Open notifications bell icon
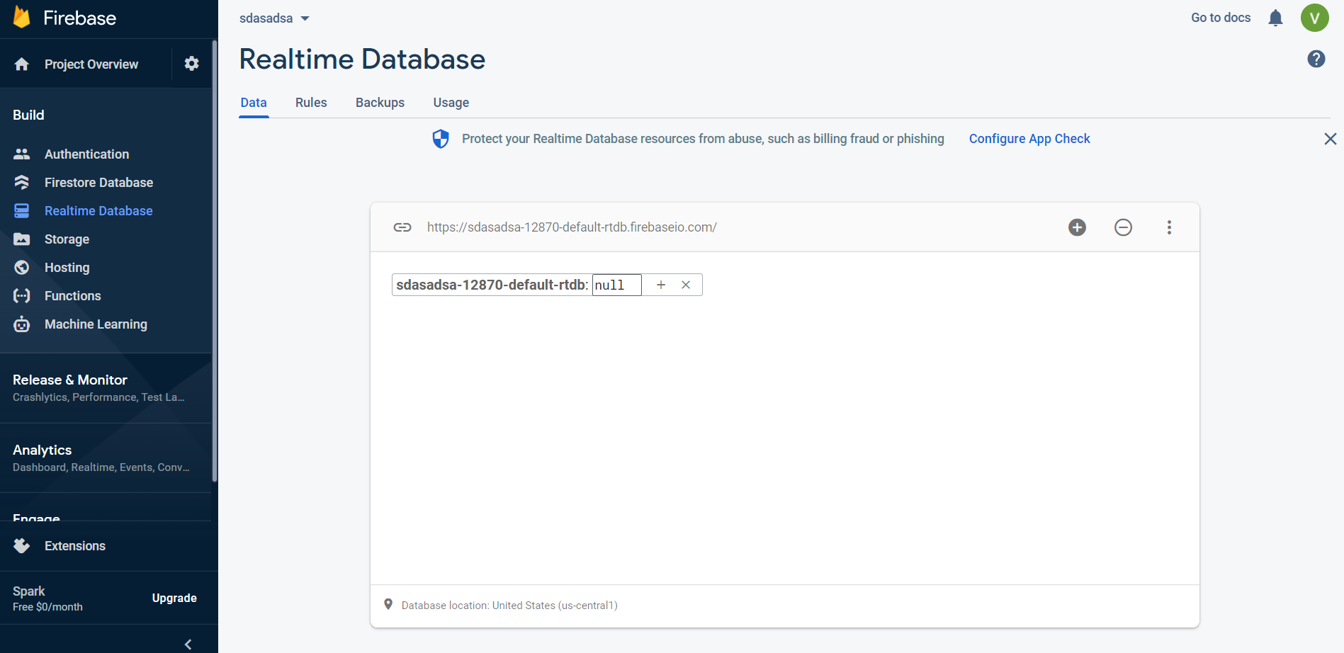1344x653 pixels. click(x=1275, y=18)
